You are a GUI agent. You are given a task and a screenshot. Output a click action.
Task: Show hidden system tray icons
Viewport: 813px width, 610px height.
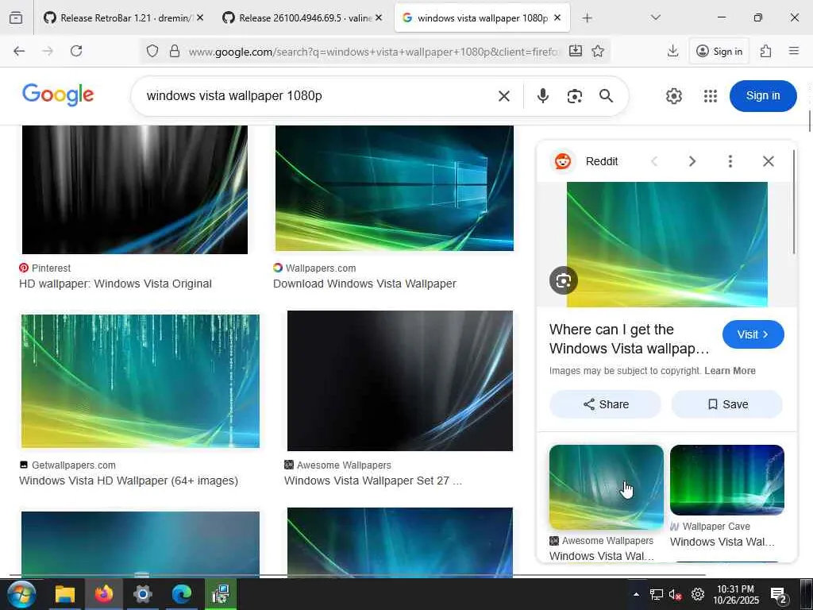(x=636, y=594)
